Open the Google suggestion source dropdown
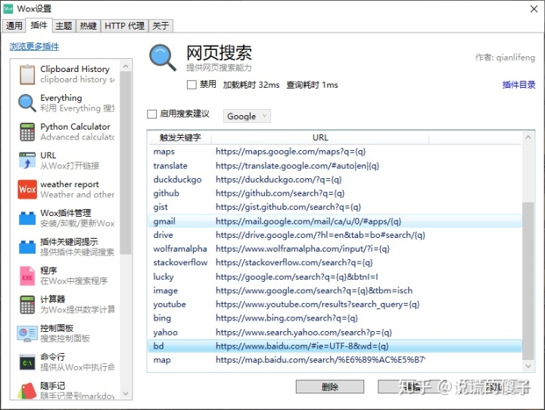This screenshot has width=545, height=410. 247,116
